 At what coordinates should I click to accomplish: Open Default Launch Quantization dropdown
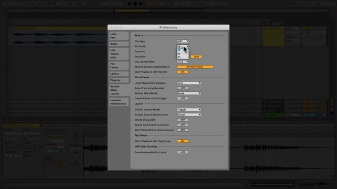189,114
